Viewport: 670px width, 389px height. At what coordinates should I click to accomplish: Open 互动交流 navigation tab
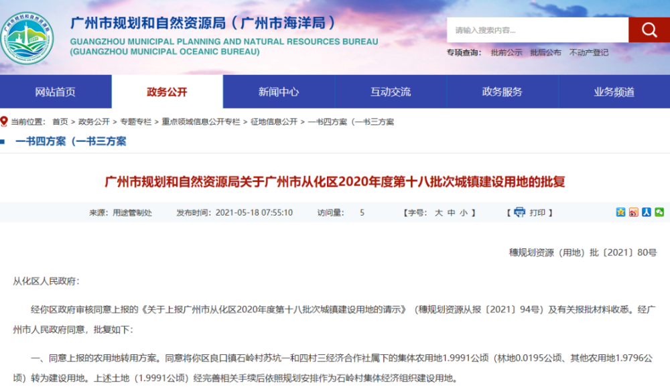pos(391,92)
